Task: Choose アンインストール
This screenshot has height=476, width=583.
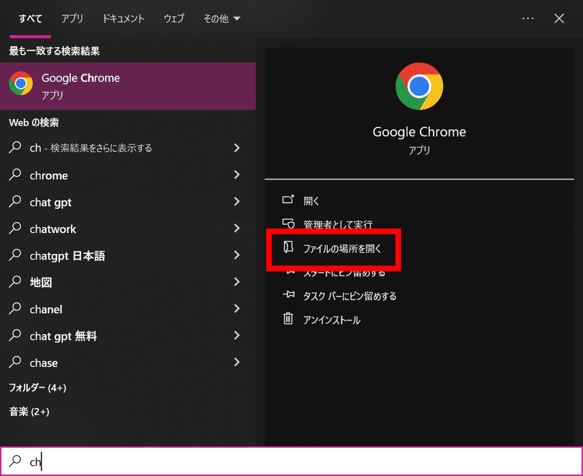Action: pos(332,320)
